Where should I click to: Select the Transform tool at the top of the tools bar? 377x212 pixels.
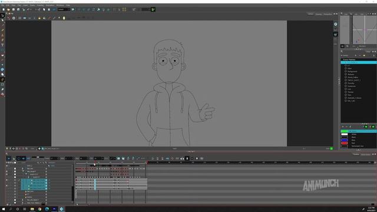(2, 15)
